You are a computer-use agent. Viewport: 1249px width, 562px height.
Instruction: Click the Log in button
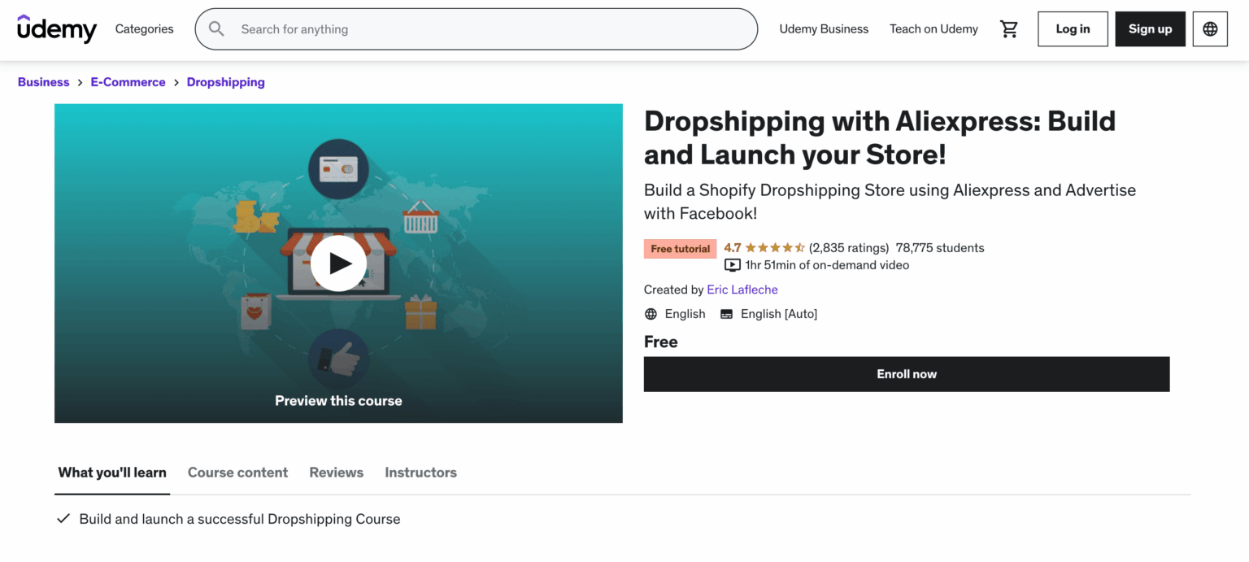[x=1073, y=28]
